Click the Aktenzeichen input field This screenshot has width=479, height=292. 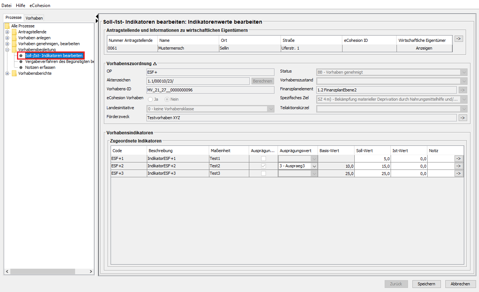(198, 81)
